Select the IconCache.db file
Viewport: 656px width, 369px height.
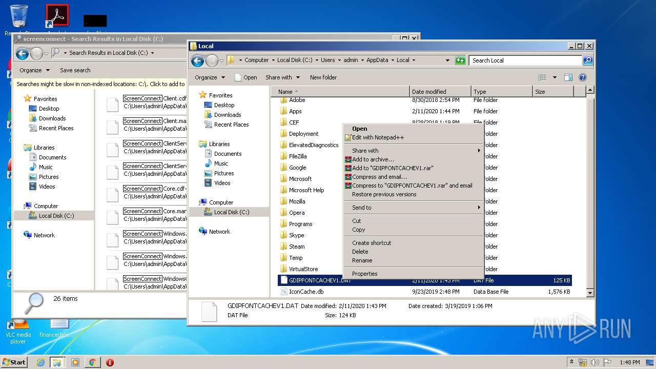point(306,292)
